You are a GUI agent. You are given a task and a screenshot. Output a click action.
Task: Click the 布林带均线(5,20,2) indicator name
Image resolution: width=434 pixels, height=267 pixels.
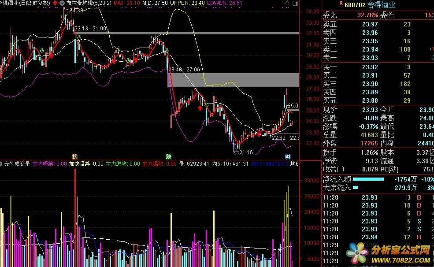tap(89, 3)
